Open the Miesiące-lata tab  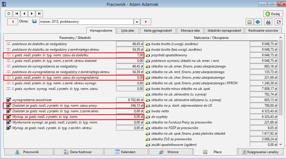[190, 31]
